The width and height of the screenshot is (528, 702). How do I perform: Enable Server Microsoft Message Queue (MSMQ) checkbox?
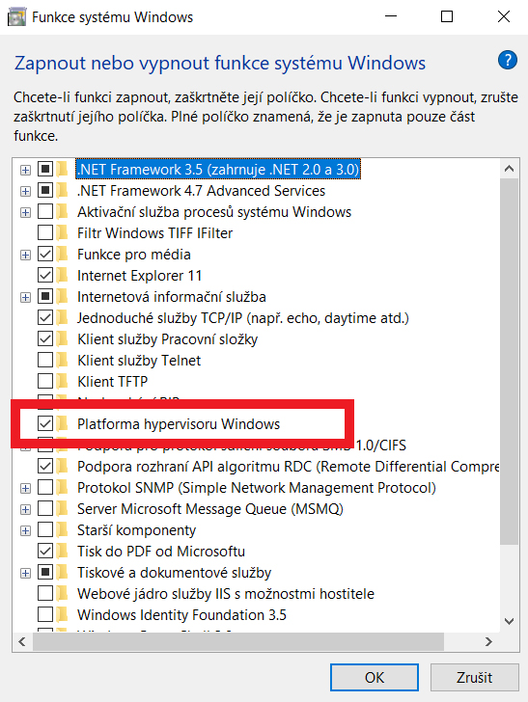click(45, 508)
